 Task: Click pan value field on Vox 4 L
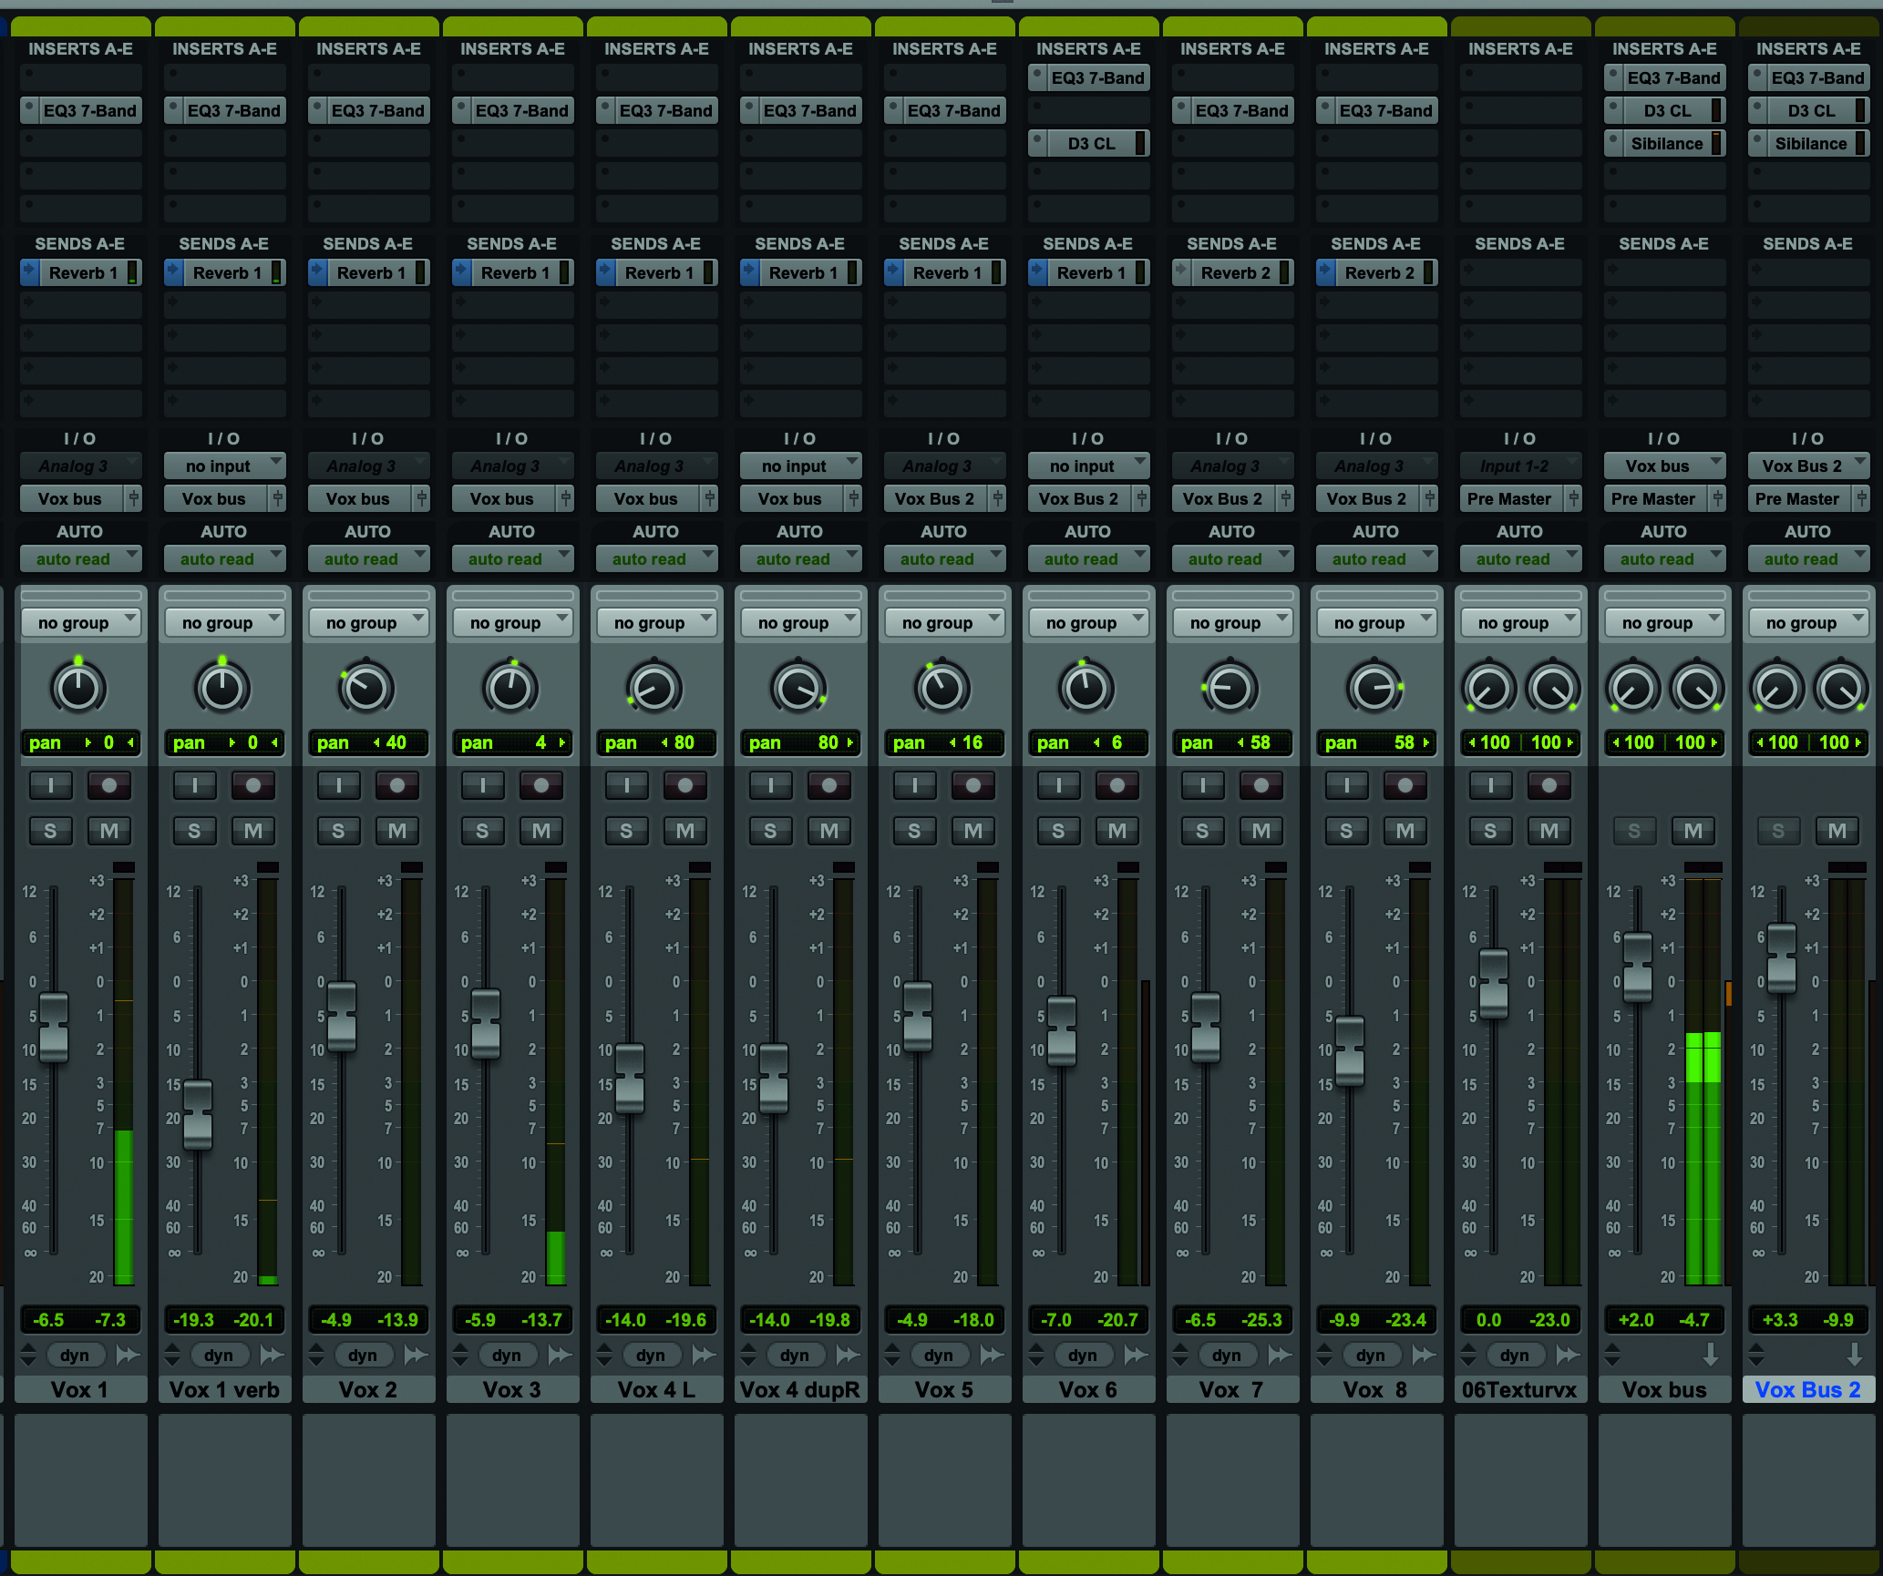(657, 742)
